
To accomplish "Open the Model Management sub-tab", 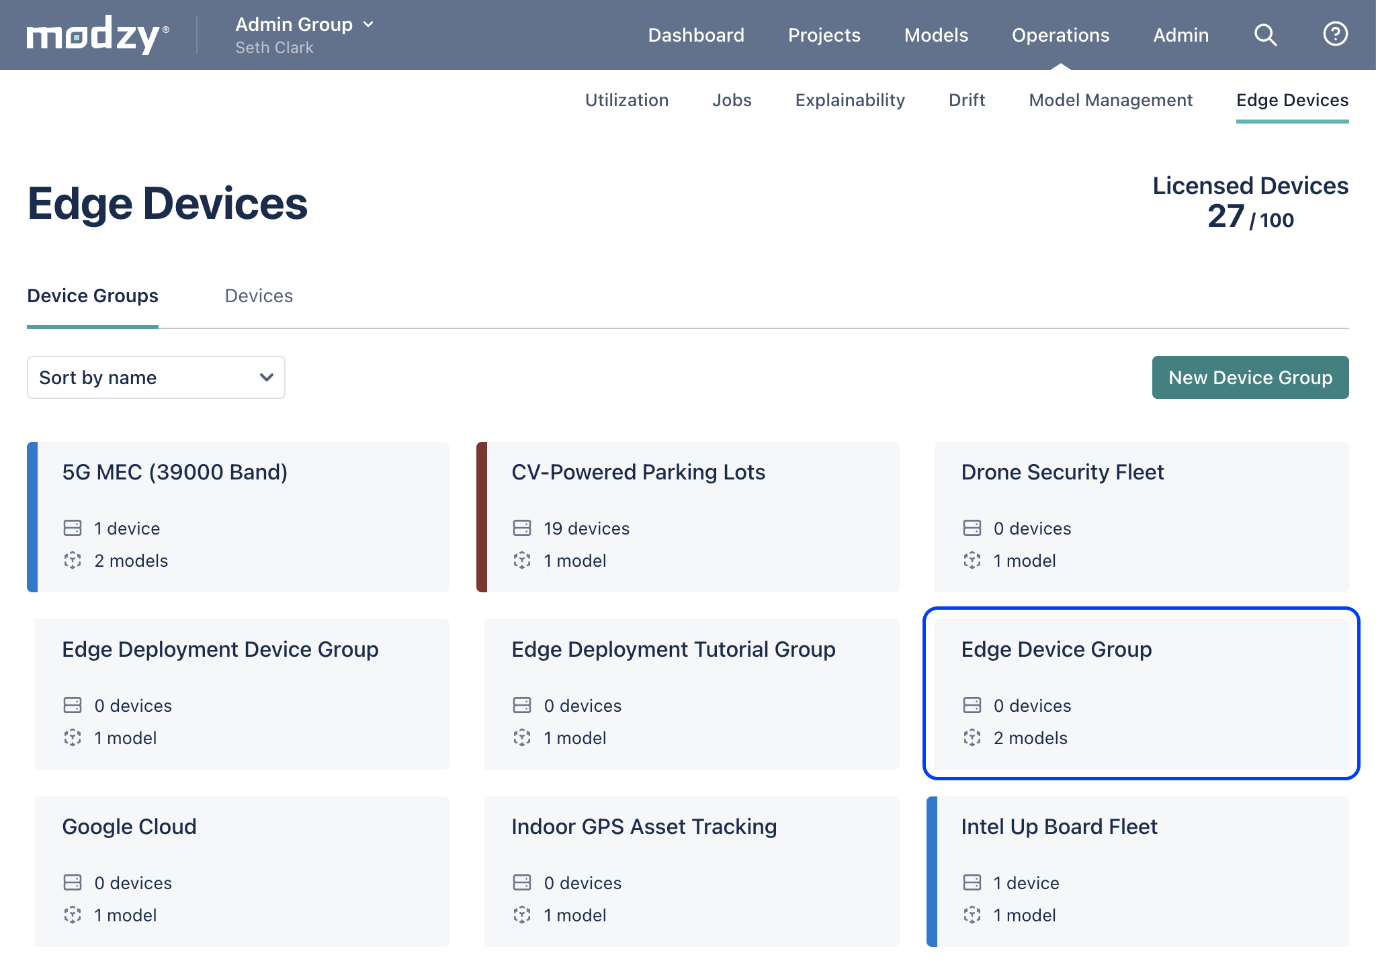I will coord(1111,100).
